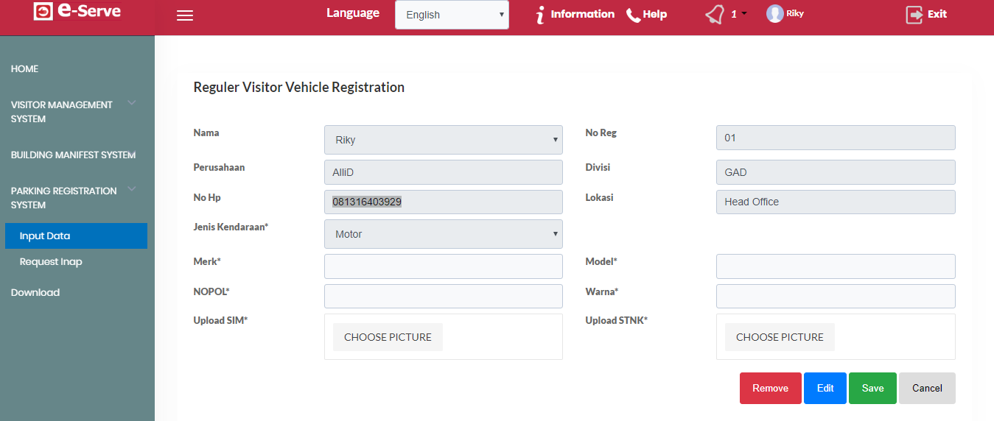Open Building Manifest System

(x=73, y=155)
